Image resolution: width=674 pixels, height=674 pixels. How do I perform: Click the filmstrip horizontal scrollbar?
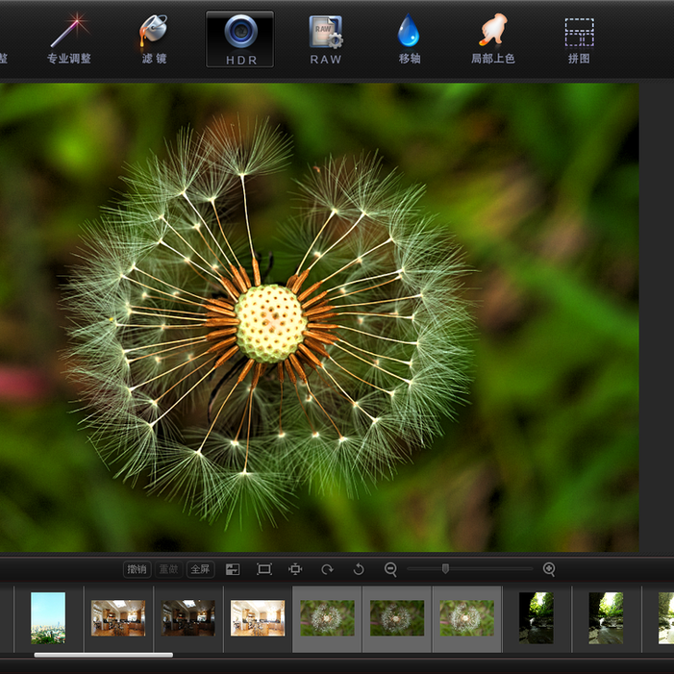(x=104, y=655)
